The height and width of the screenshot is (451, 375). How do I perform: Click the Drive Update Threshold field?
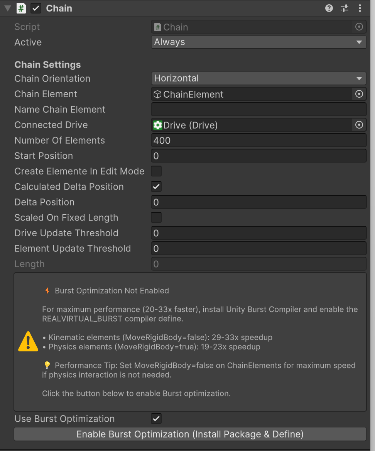[258, 233]
